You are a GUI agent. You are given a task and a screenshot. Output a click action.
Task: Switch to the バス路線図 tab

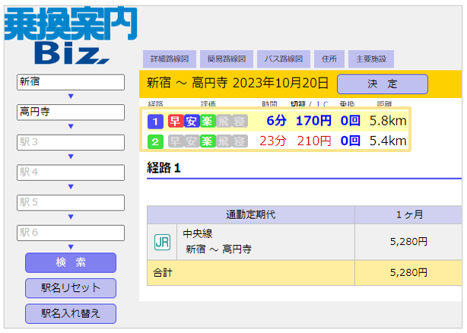[283, 59]
